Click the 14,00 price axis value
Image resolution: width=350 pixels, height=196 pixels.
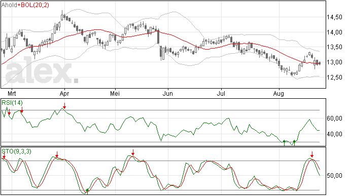334,32
